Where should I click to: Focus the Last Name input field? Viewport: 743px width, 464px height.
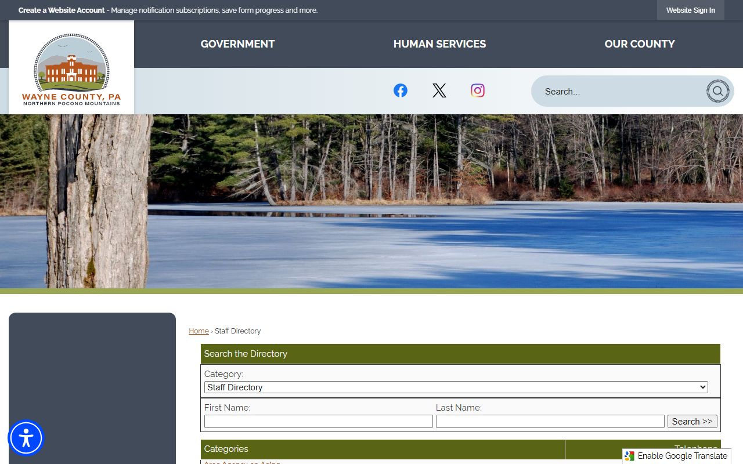pos(550,422)
